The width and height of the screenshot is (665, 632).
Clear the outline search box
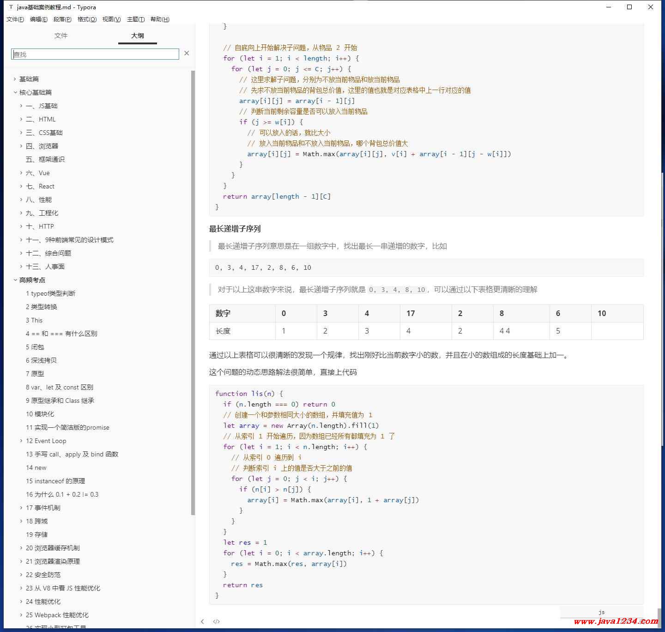(x=187, y=54)
